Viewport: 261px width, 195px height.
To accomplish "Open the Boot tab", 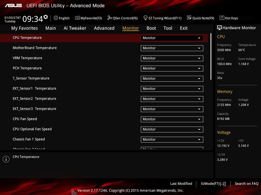I will click(x=151, y=28).
